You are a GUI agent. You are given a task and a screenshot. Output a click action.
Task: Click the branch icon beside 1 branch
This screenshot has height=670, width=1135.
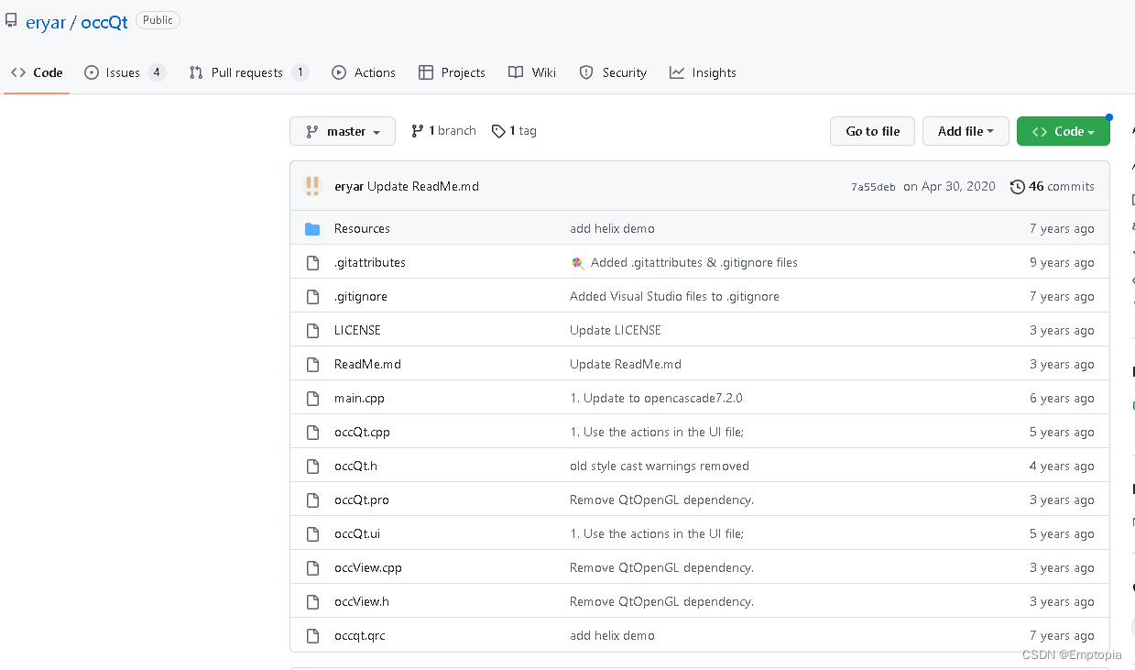(418, 131)
